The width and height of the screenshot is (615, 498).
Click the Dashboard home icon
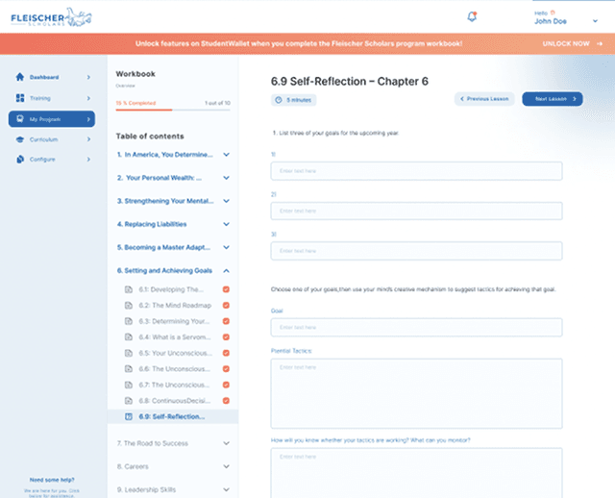click(x=20, y=77)
